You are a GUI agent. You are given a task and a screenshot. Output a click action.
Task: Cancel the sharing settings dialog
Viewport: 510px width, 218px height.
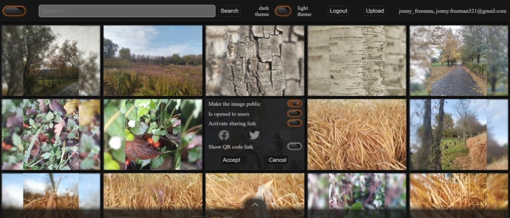coord(277,160)
